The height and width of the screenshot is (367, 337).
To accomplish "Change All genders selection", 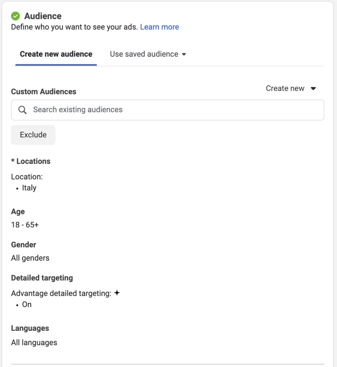I will (30, 258).
